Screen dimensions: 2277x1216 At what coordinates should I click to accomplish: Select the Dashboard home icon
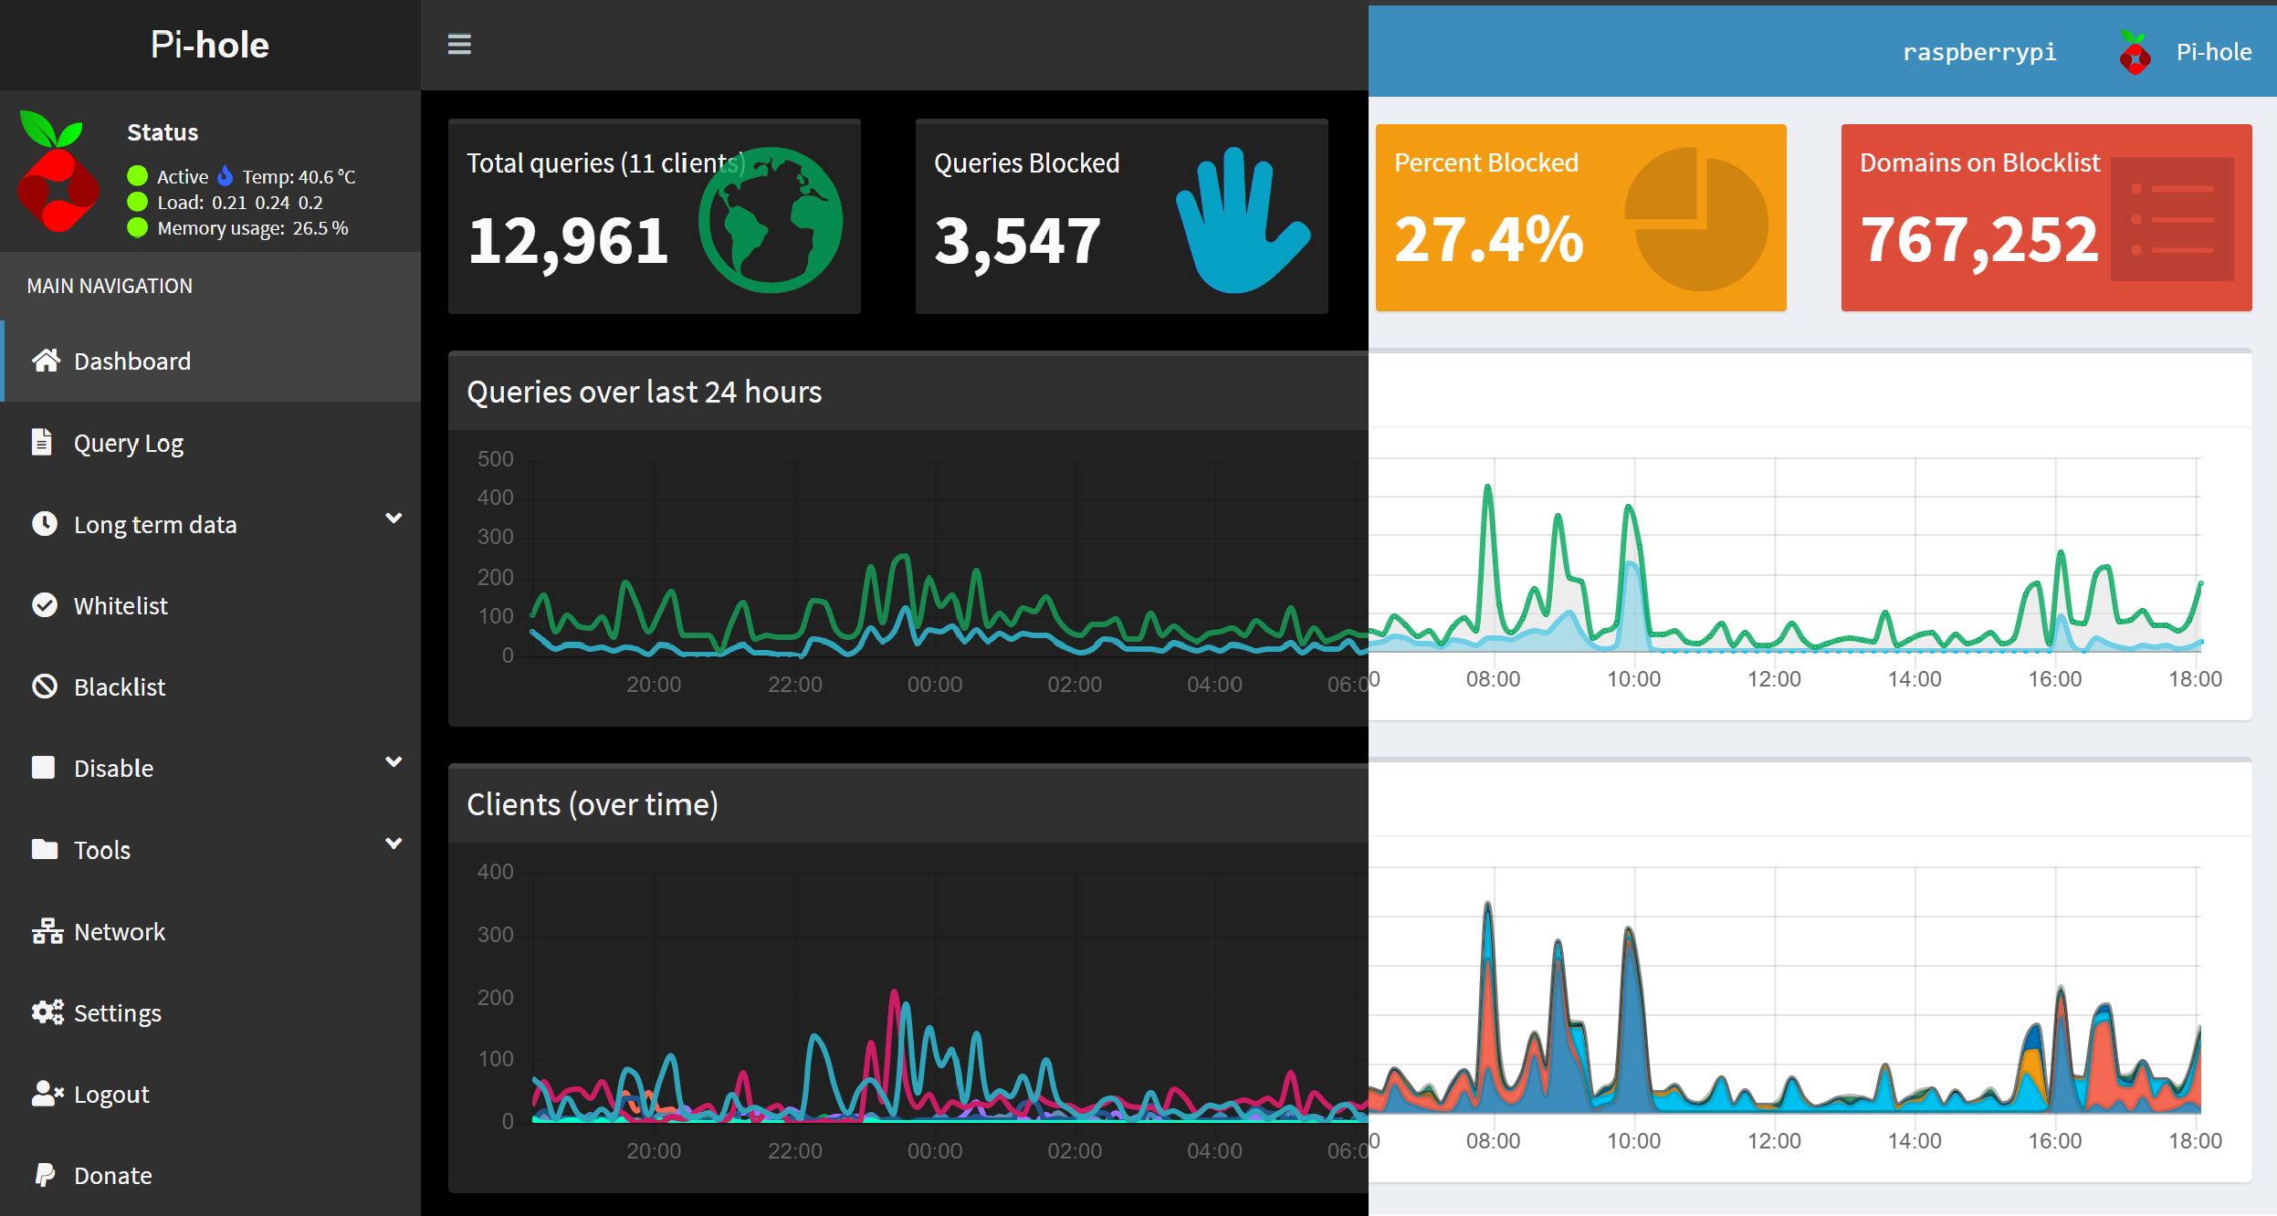[x=47, y=361]
